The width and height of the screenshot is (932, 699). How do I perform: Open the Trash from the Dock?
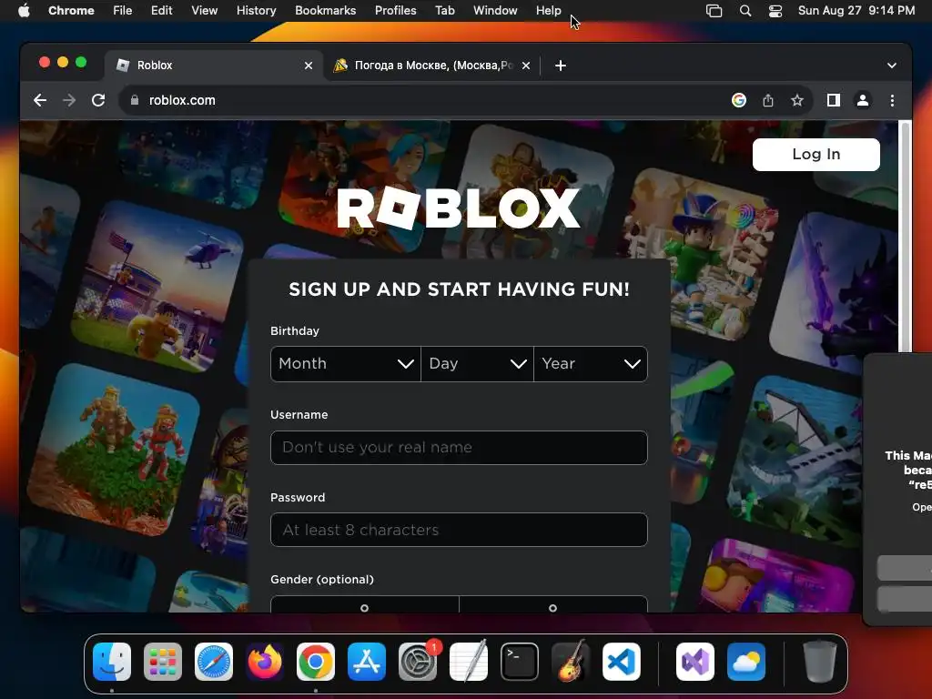(x=820, y=662)
